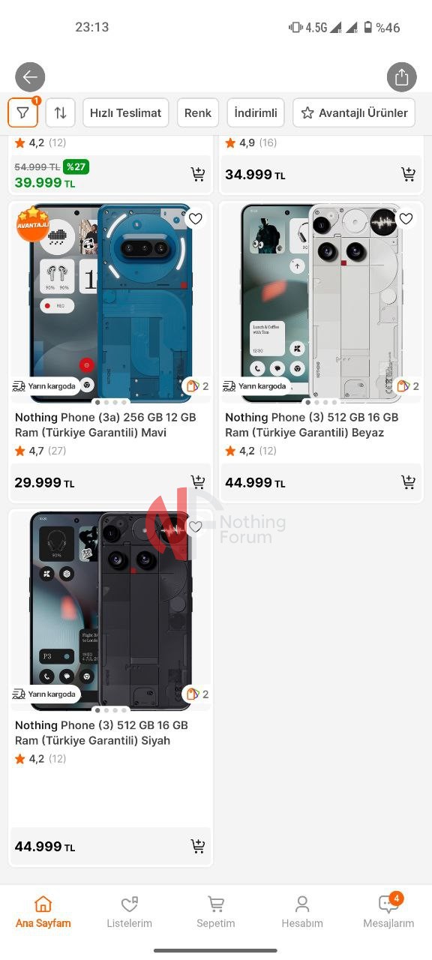Favorite the Nothing Phone (3) Siyah heart

pyautogui.click(x=196, y=527)
